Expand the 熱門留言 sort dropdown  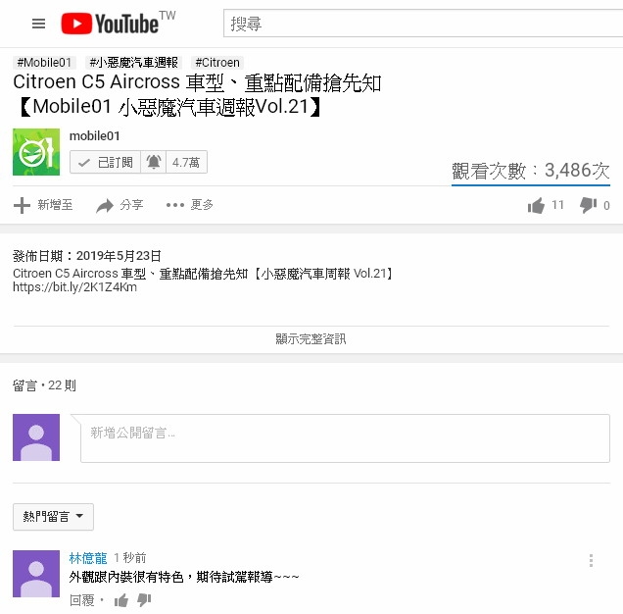[53, 517]
